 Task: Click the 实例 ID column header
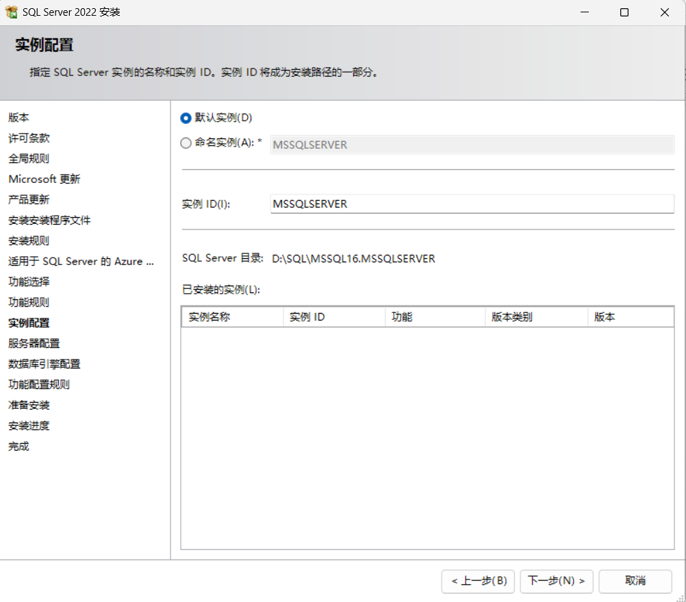point(334,316)
